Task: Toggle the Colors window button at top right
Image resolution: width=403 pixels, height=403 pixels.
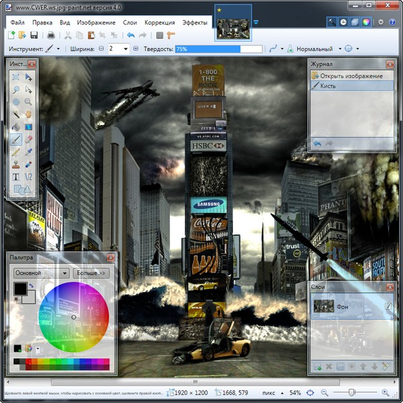Action: click(365, 22)
